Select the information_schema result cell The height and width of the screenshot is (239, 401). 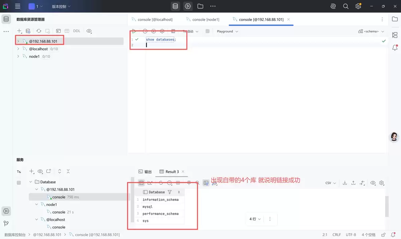[160, 200]
